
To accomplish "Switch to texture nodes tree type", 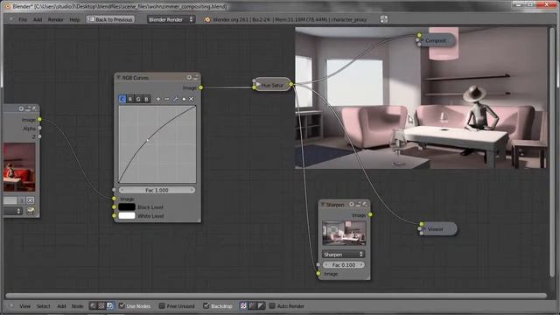I will point(101,305).
